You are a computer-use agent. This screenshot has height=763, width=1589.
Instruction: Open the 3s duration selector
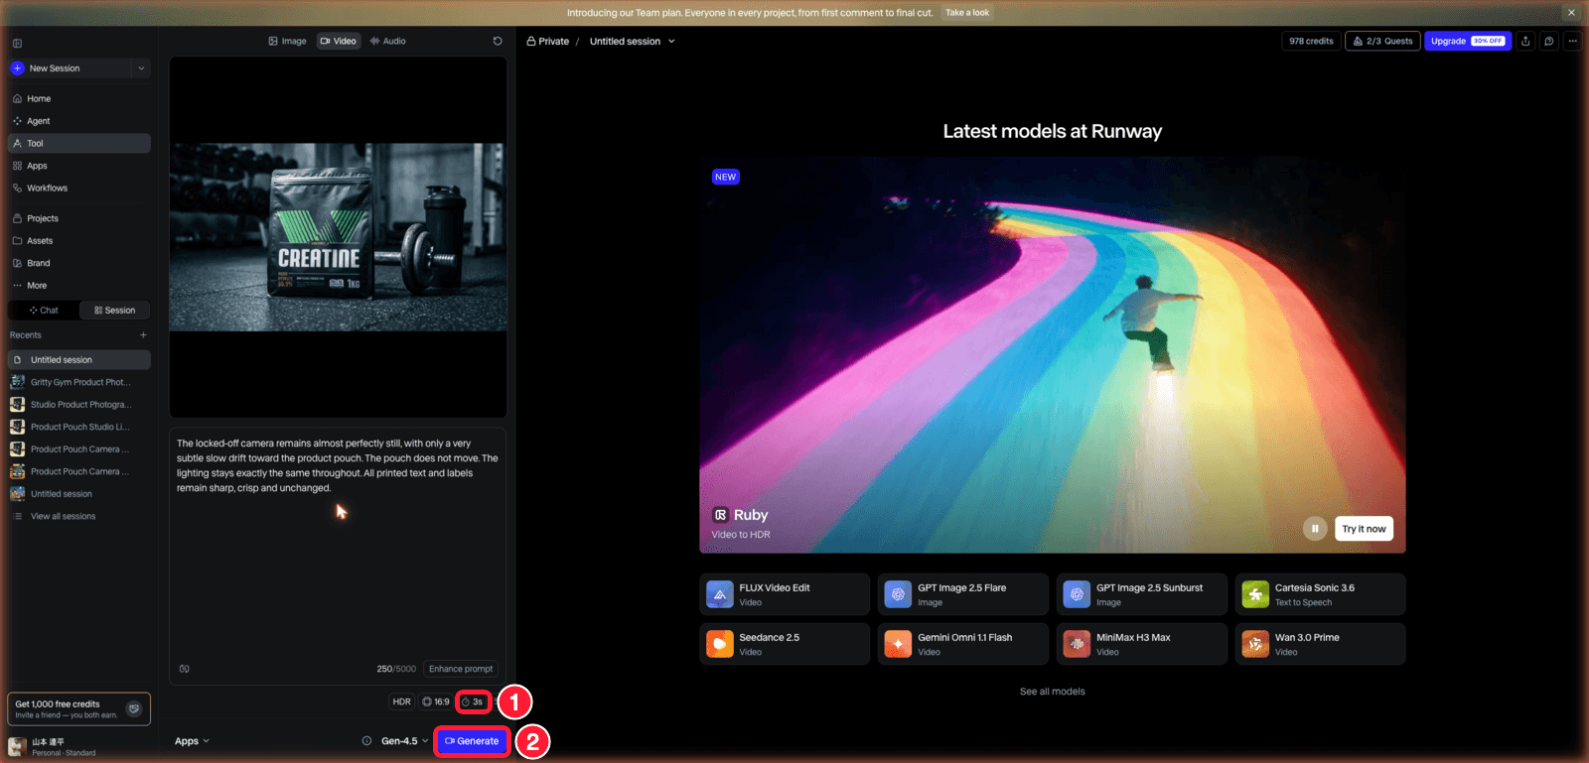[x=473, y=701]
